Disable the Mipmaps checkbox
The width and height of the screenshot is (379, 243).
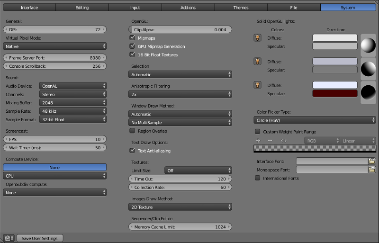point(133,38)
